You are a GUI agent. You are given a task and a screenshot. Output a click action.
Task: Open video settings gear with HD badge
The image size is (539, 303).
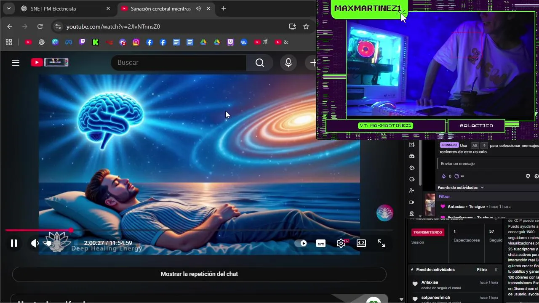[341, 243]
